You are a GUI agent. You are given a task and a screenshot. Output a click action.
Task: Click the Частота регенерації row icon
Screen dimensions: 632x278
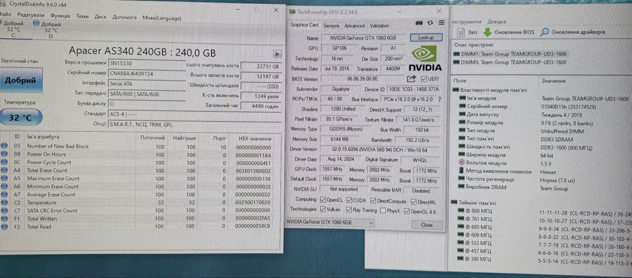tap(462, 179)
